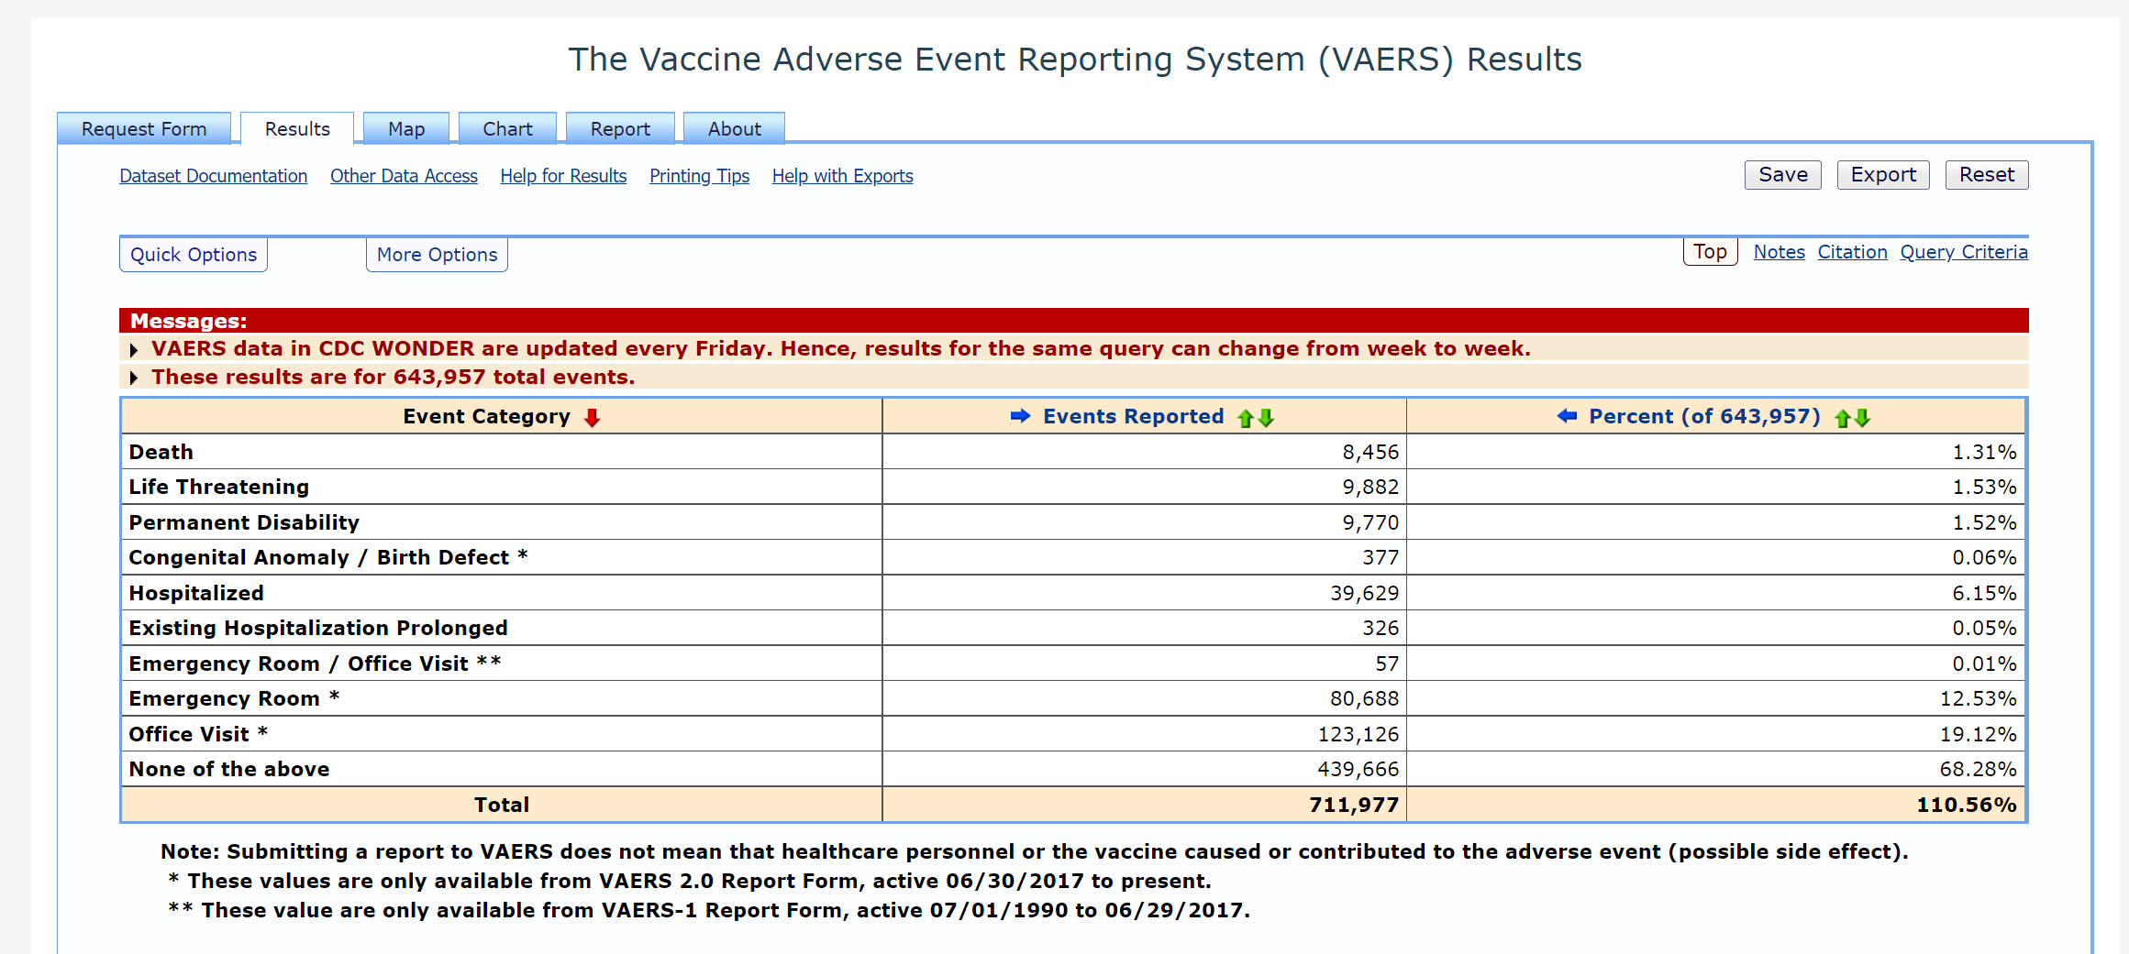Jump to the Citation section
The height and width of the screenshot is (954, 2129).
[1852, 252]
